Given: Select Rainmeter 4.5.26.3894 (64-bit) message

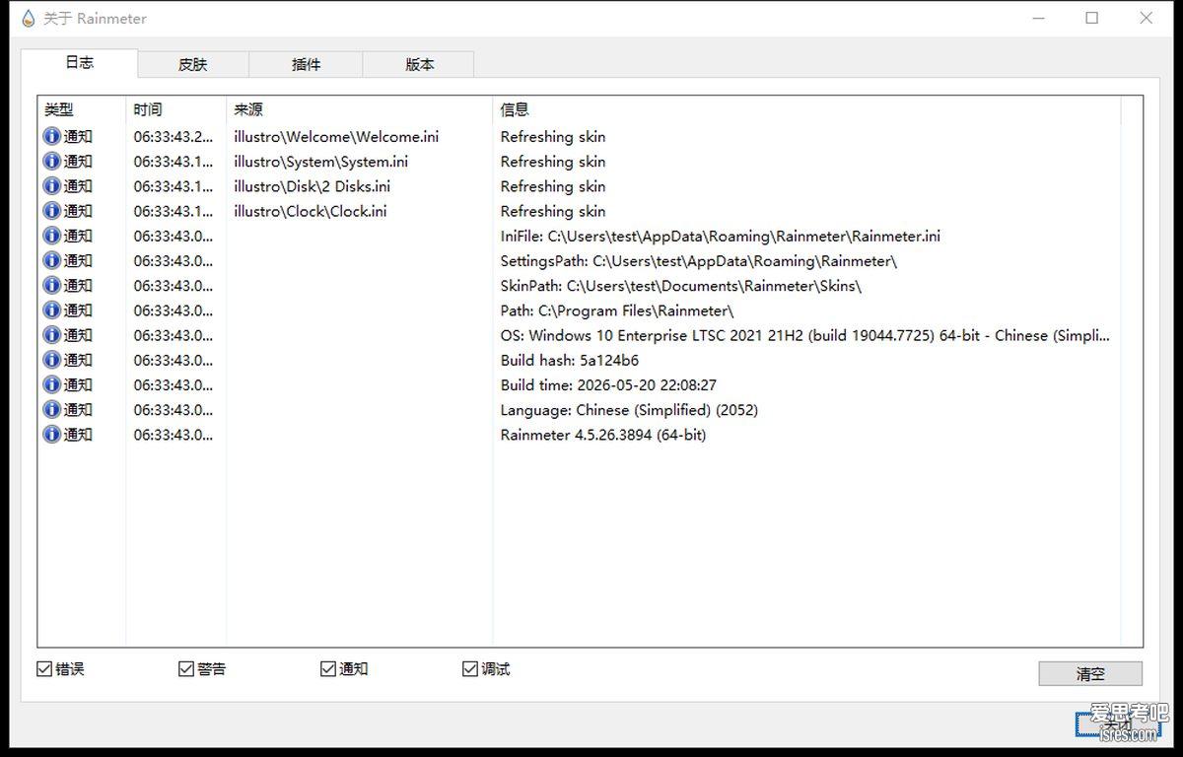Looking at the screenshot, I should coord(603,435).
